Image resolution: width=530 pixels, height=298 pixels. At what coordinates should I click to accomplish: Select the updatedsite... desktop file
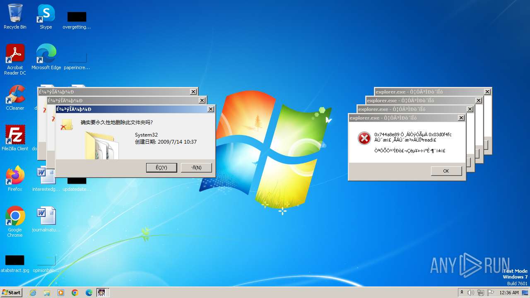77,185
